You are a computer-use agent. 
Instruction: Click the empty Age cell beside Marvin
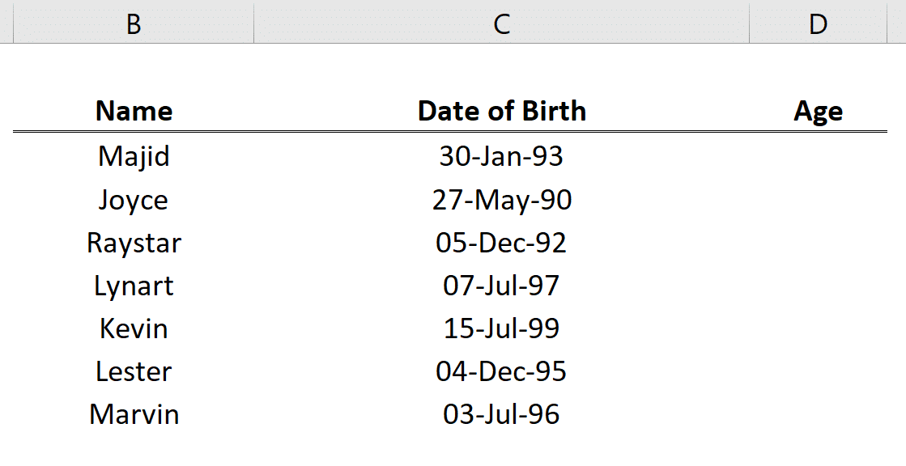pos(818,414)
